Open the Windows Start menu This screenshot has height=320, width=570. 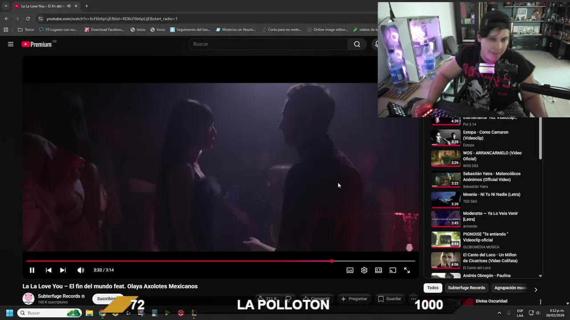pos(9,313)
